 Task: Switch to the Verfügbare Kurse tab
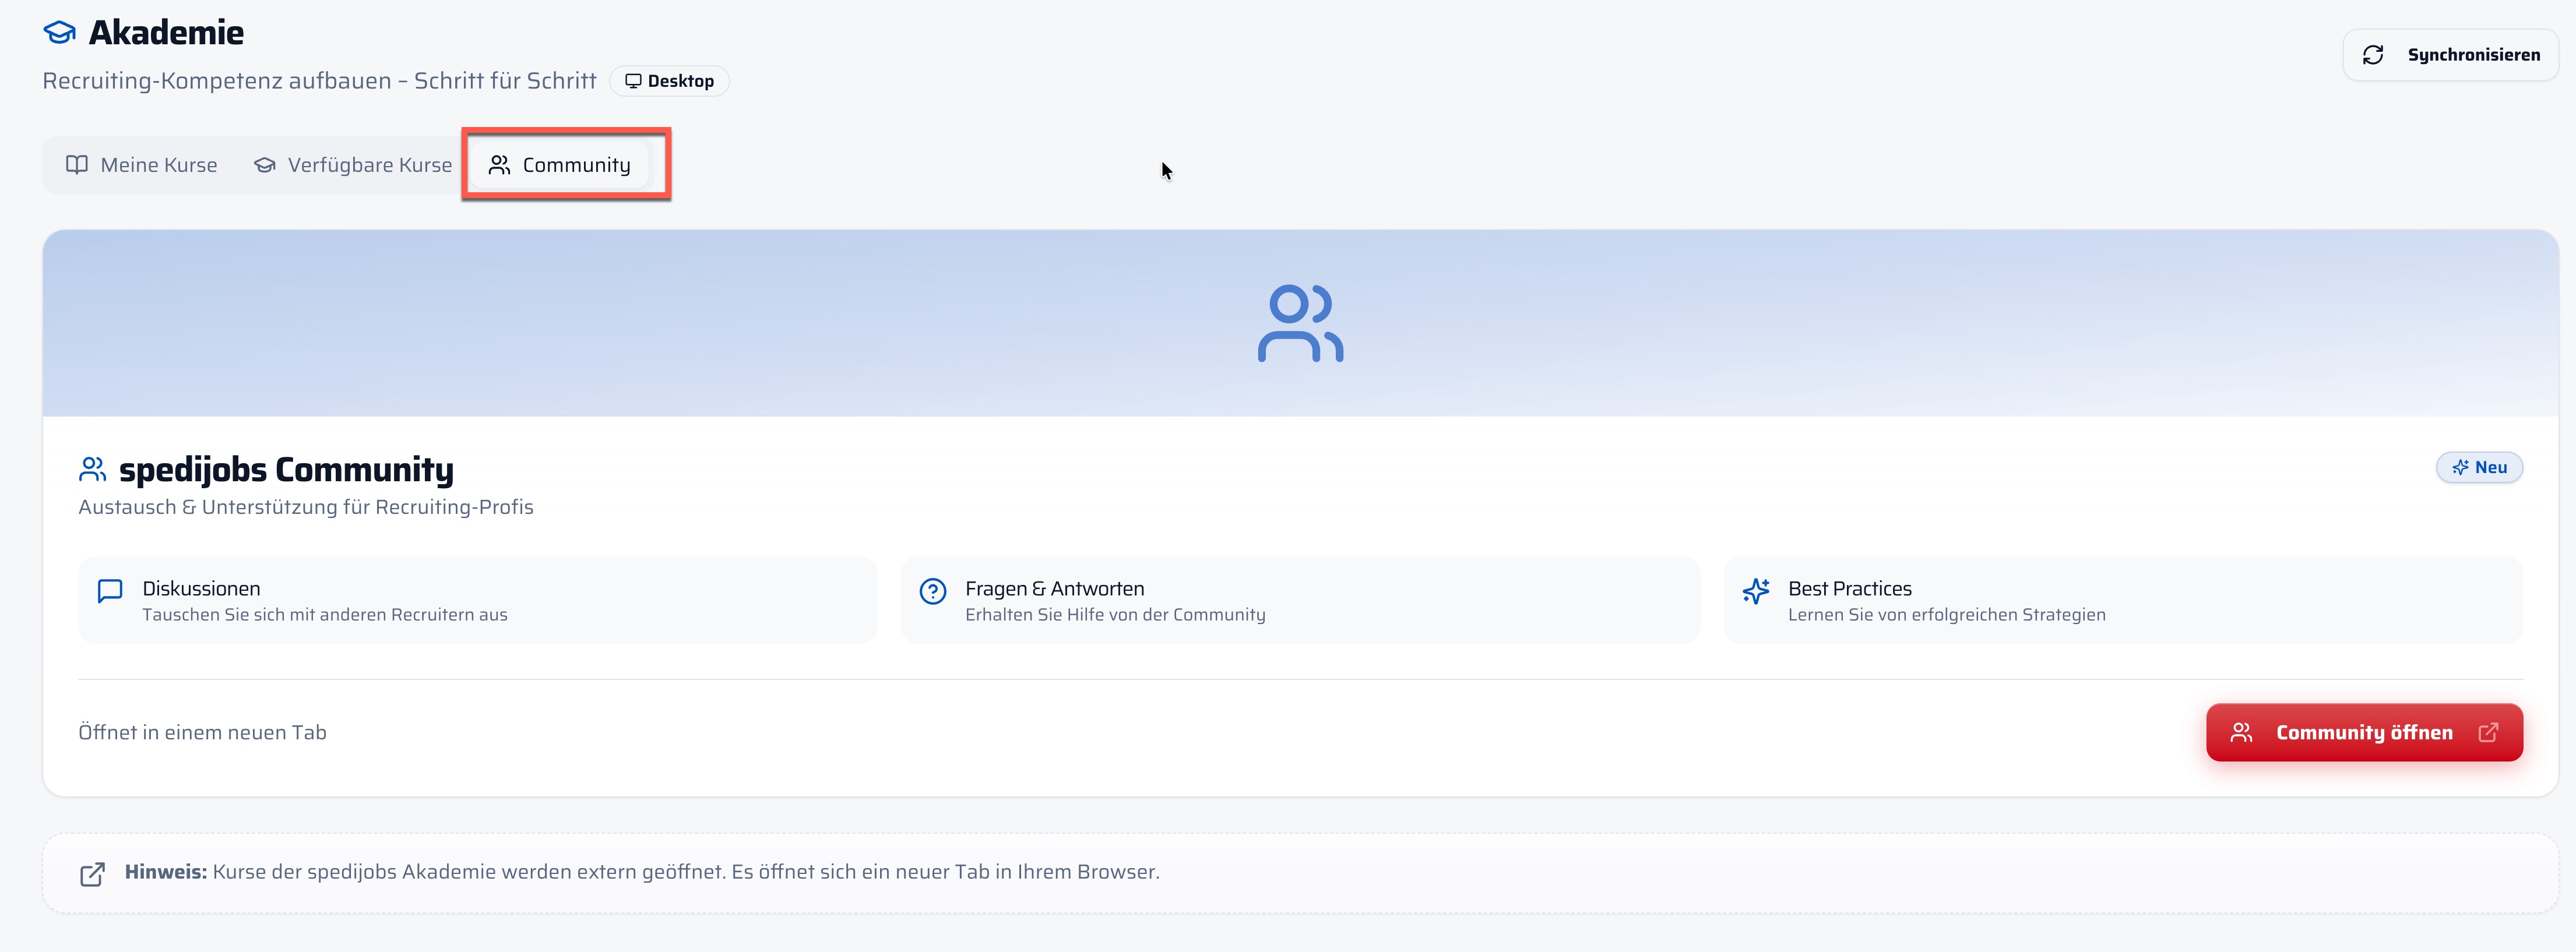click(x=353, y=165)
